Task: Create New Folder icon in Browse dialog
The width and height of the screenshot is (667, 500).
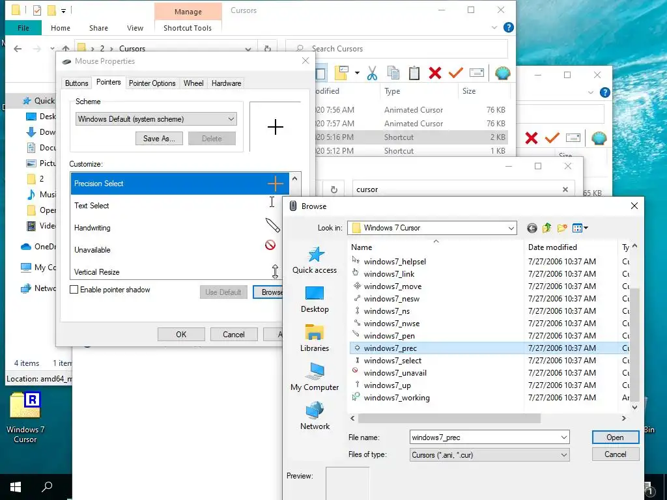Action: click(562, 229)
